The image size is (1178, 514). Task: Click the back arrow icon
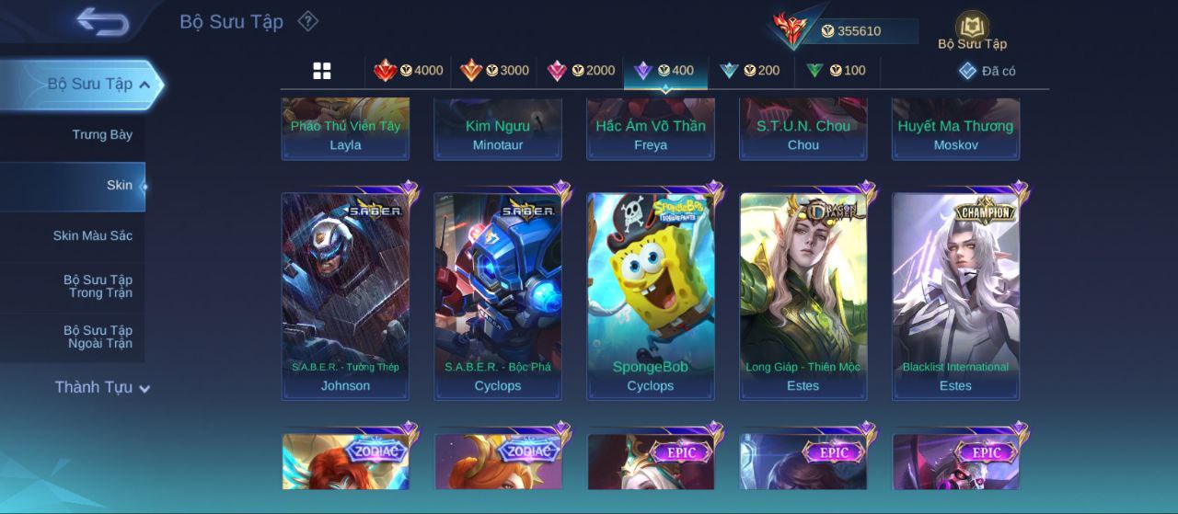103,21
